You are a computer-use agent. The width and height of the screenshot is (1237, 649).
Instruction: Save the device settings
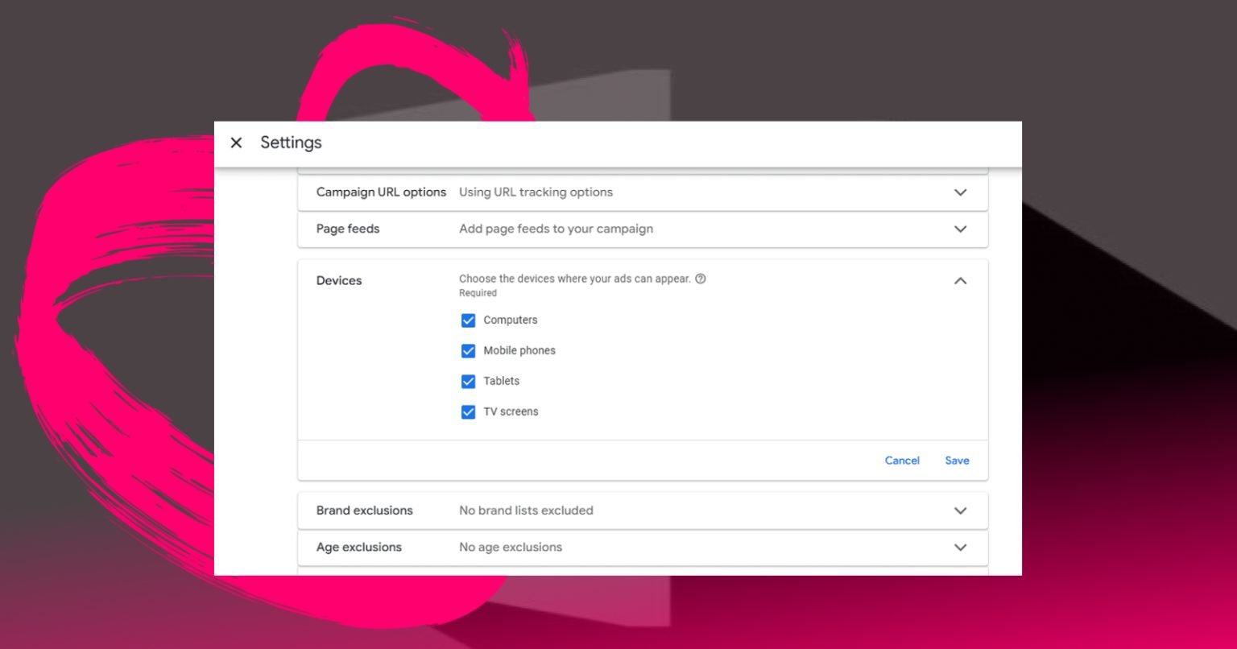[x=957, y=461]
